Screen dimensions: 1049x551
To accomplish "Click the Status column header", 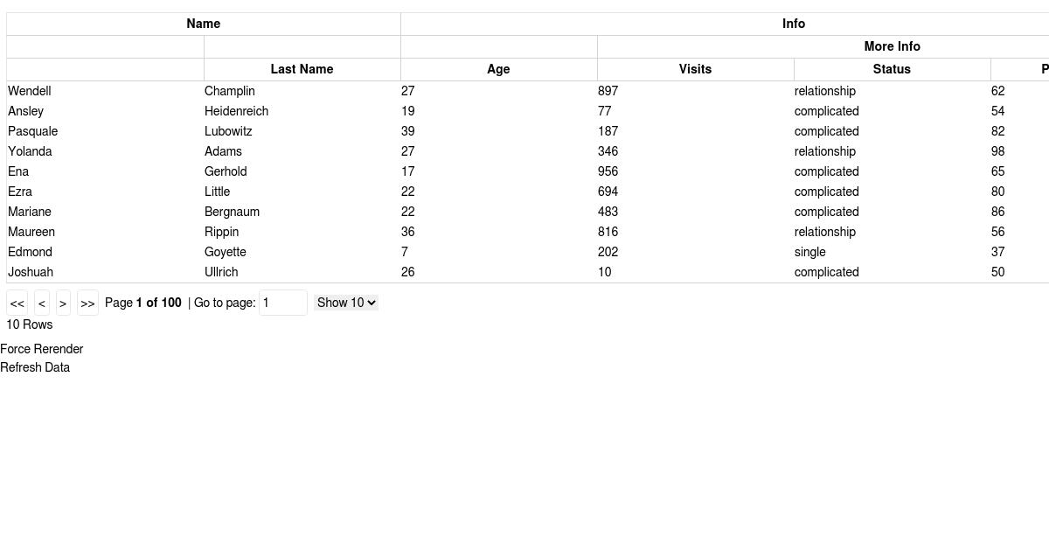I will coord(892,69).
